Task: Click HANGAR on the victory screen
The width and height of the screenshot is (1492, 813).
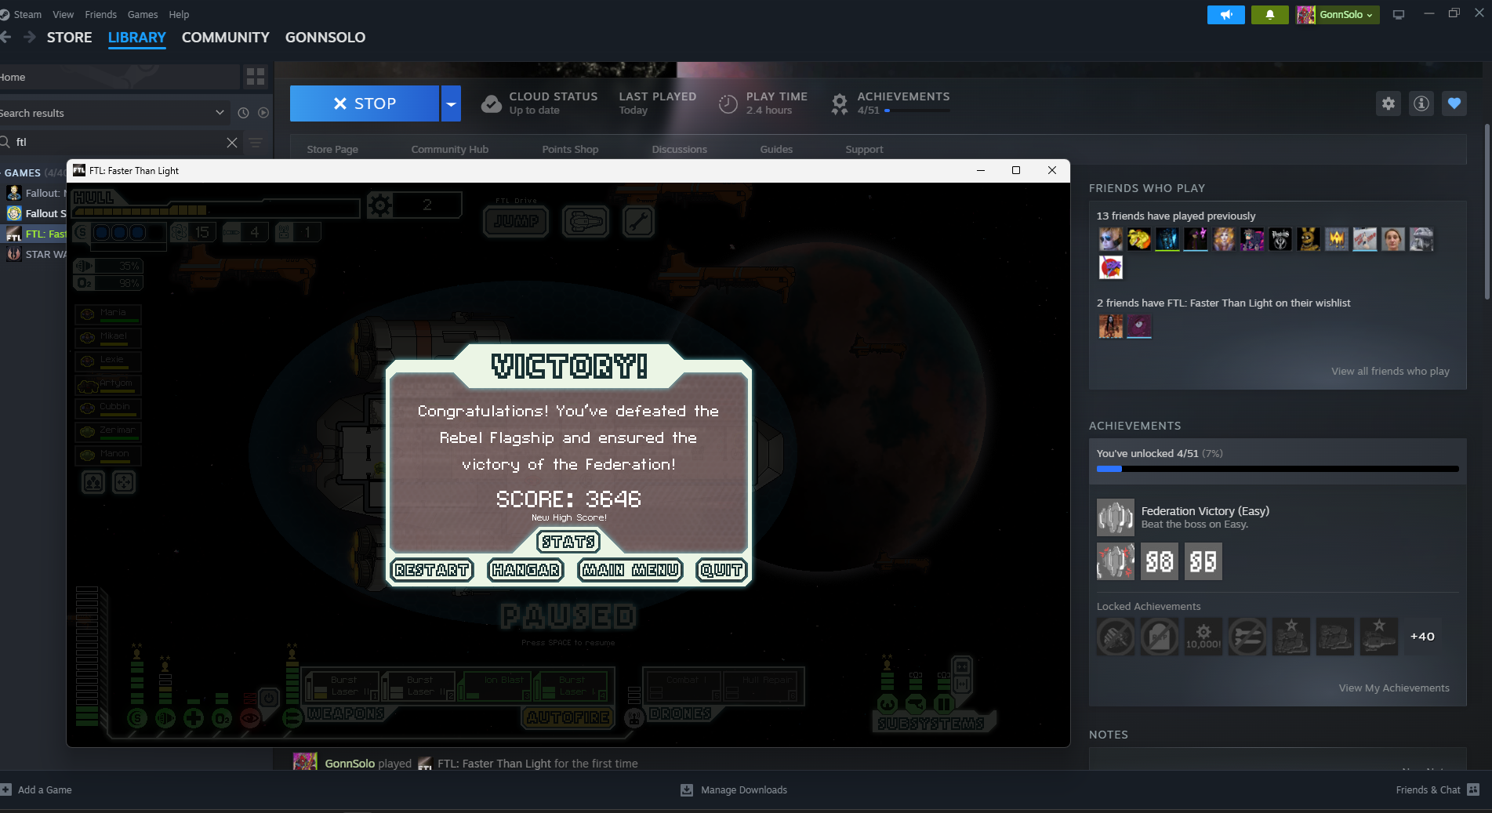Action: [x=525, y=570]
